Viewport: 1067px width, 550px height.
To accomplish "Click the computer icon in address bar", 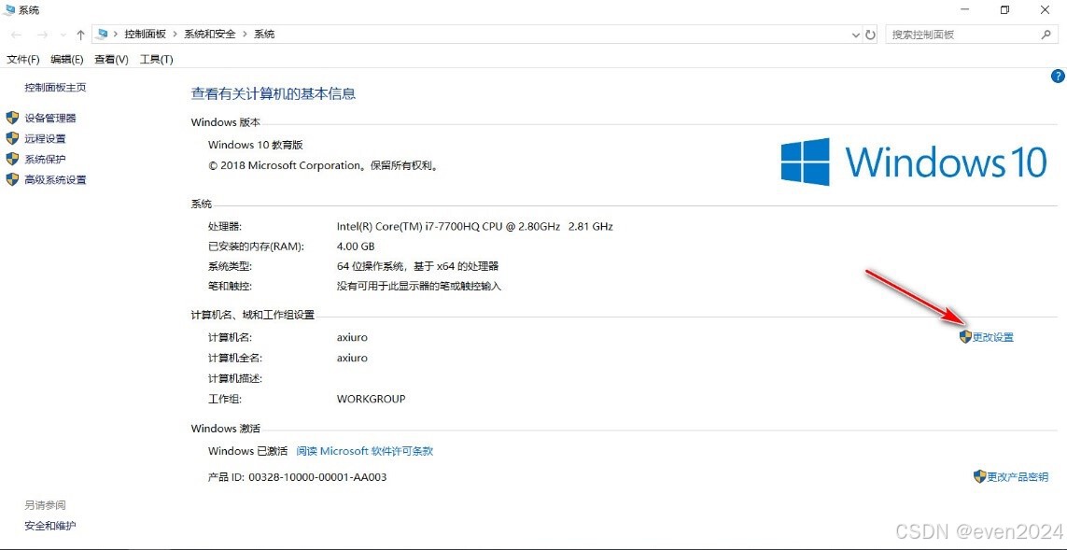I will [103, 34].
